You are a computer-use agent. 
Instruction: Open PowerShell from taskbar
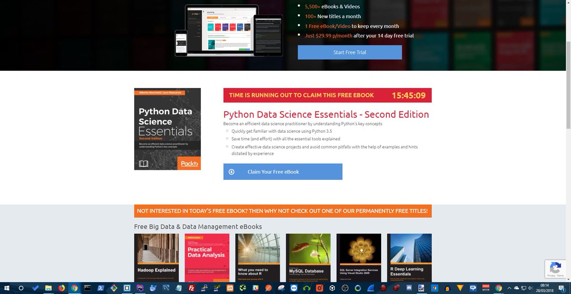101,288
